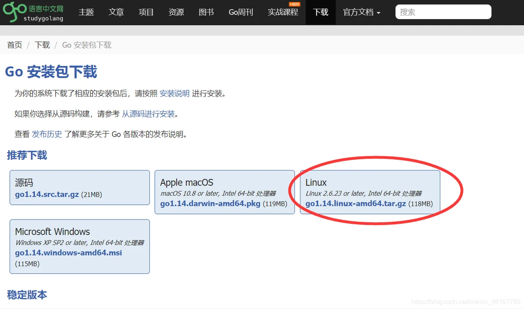524x309 pixels.
Task: Go to the 资源 section
Action: (176, 12)
